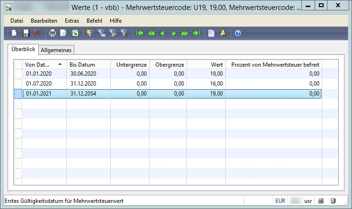
Task: Click usr entry in status bar
Action: click(x=308, y=200)
